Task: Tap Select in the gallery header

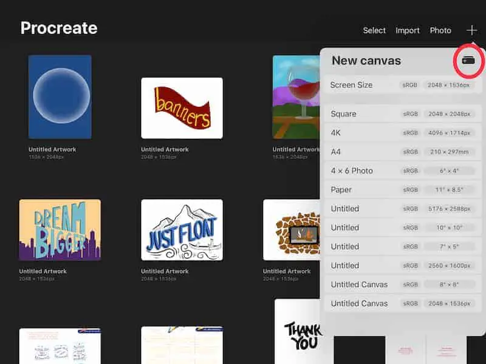Action: point(374,30)
